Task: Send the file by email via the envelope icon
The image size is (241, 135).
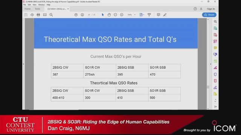Action: [45, 15]
